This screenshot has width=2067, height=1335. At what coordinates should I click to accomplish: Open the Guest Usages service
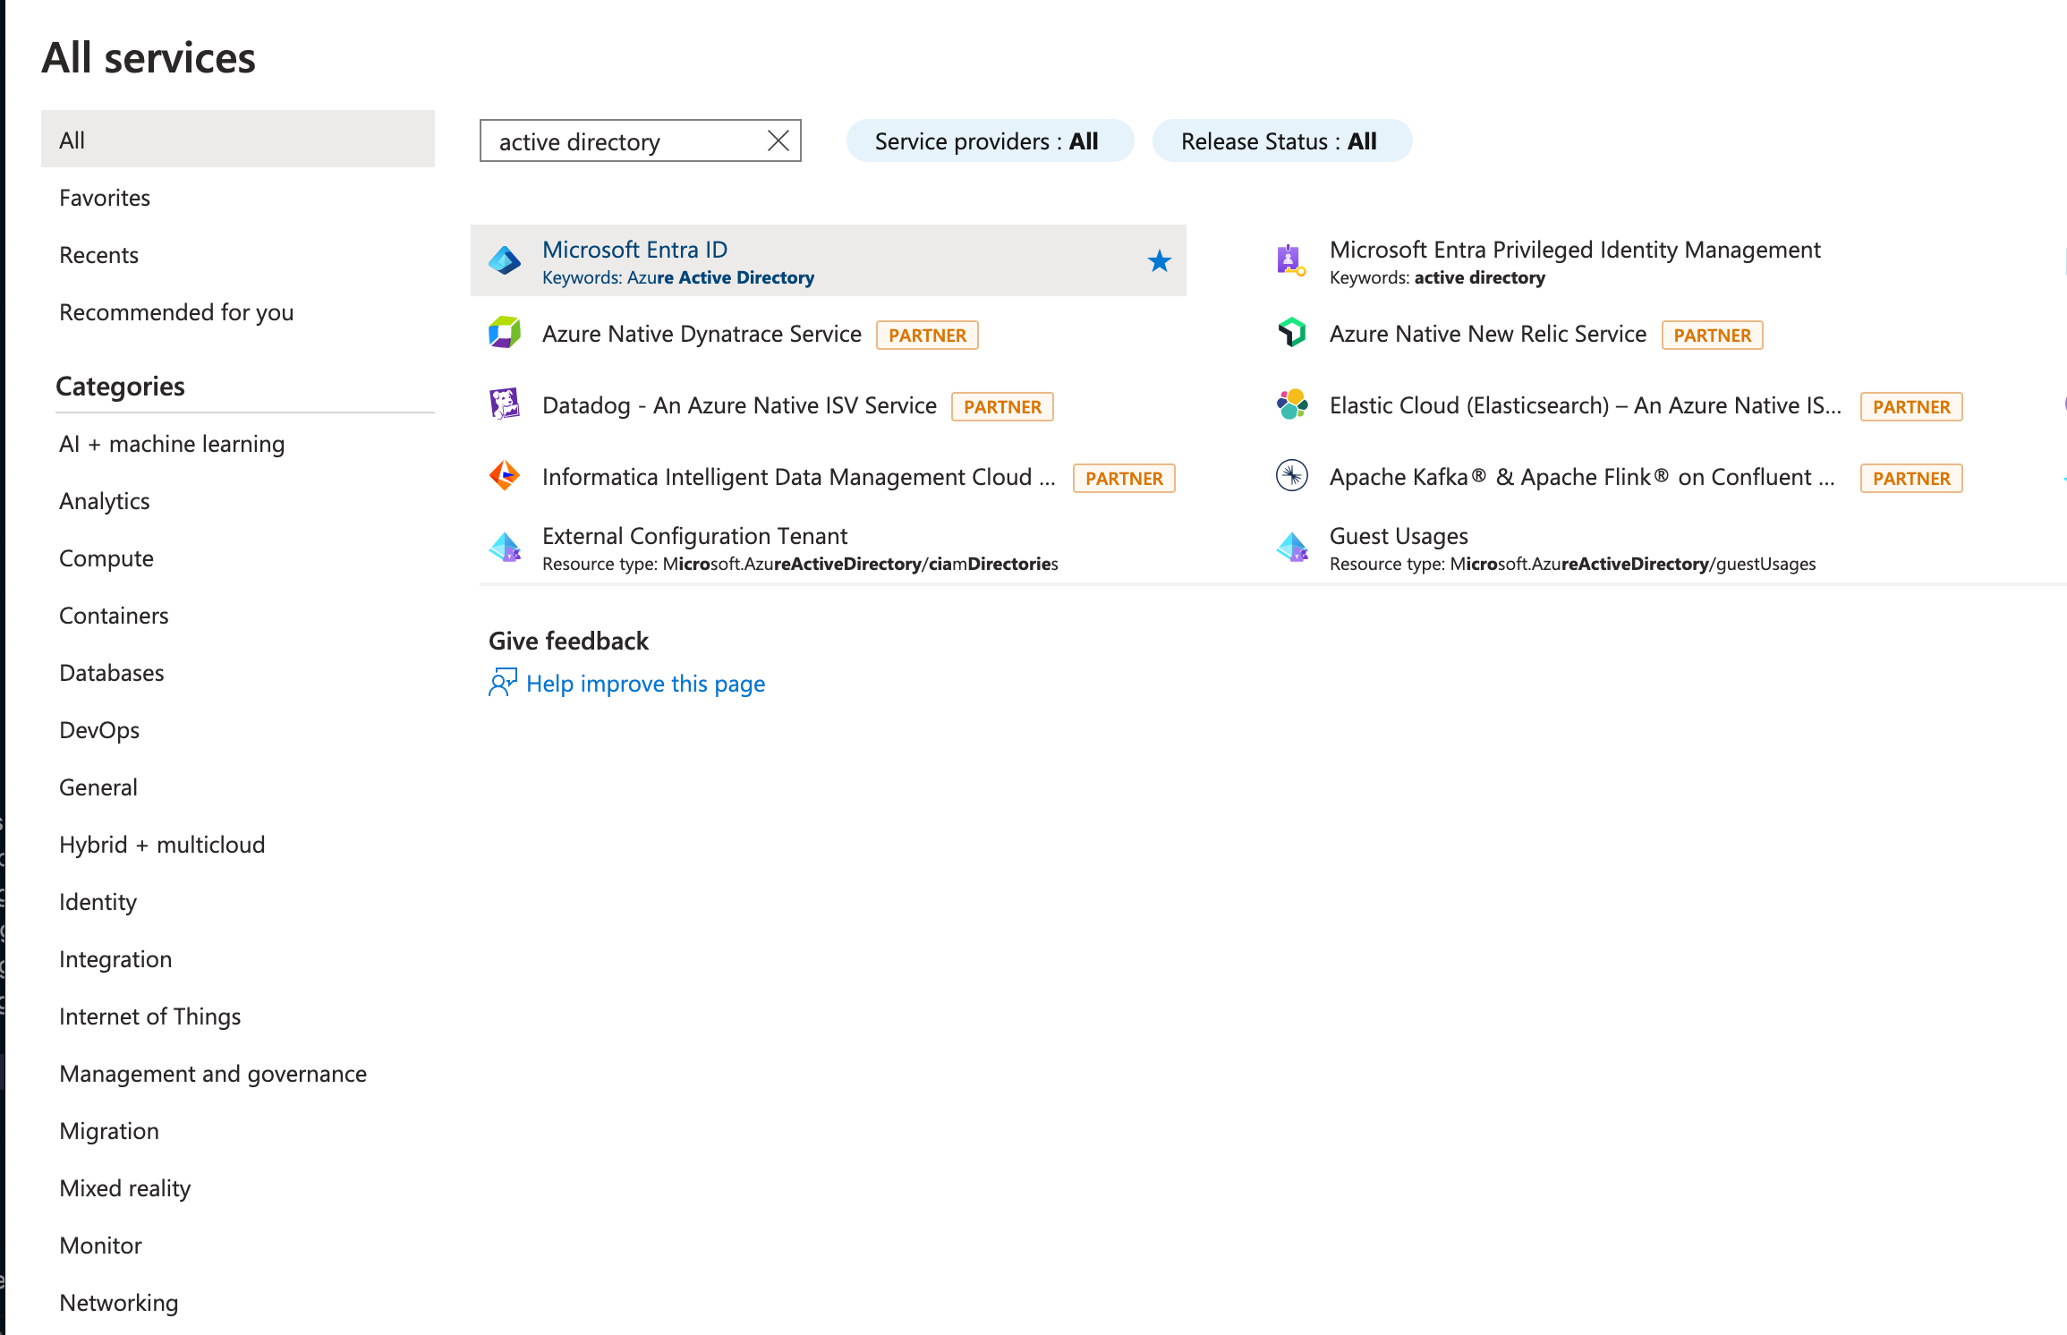tap(1398, 536)
